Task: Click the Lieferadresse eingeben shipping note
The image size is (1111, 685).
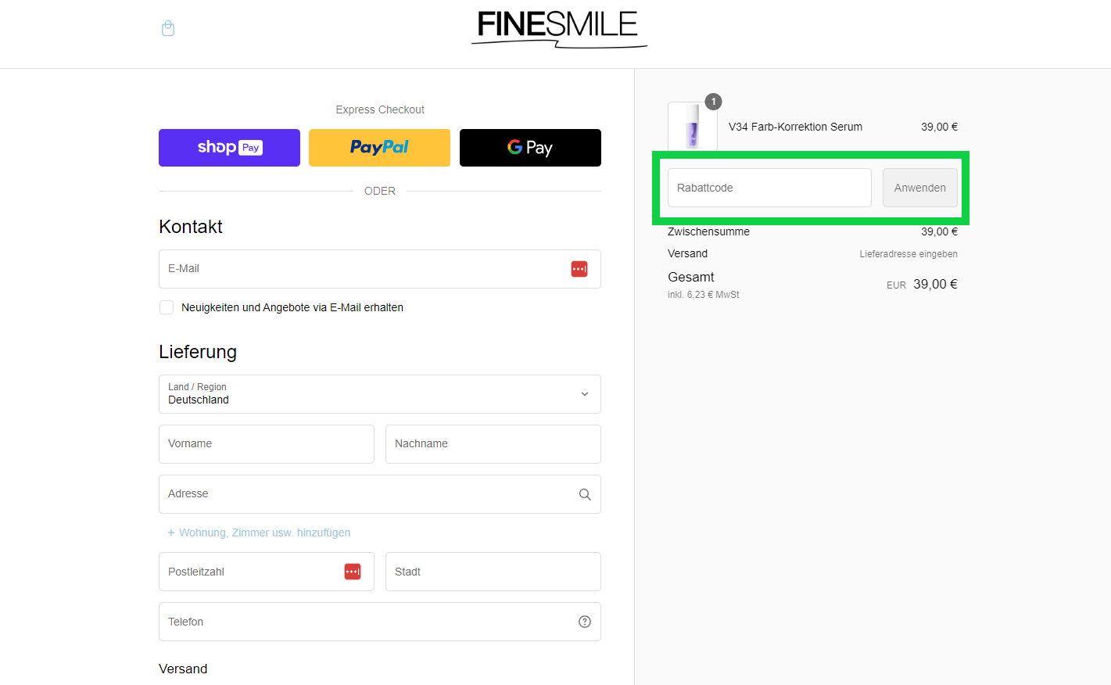Action: coord(909,254)
